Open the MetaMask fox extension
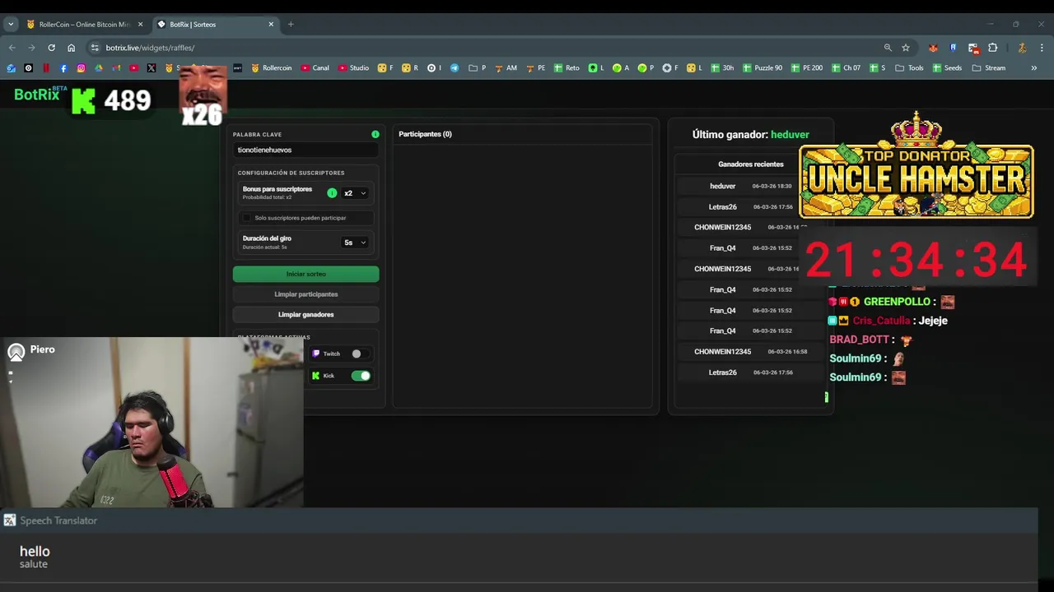 click(933, 48)
